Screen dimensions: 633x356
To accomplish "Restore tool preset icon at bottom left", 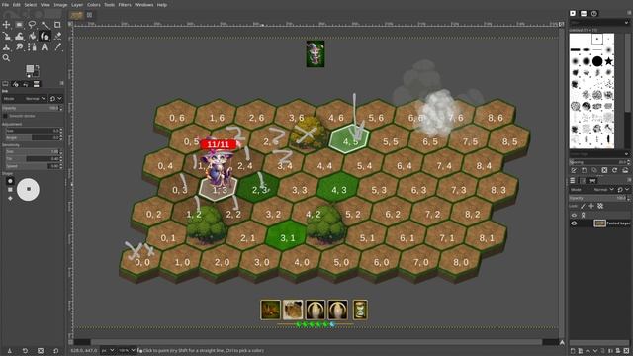I will click(25, 351).
